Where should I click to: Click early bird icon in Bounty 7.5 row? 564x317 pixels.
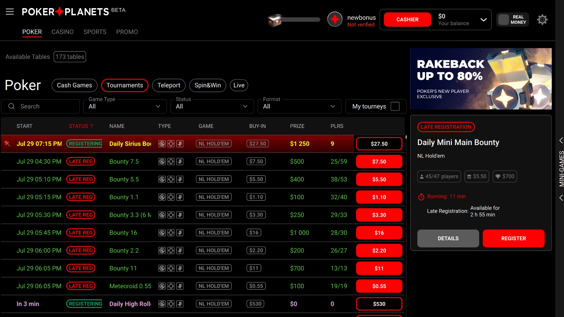tap(180, 161)
